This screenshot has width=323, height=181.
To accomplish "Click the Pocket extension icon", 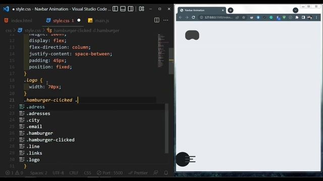I will tap(251, 18).
